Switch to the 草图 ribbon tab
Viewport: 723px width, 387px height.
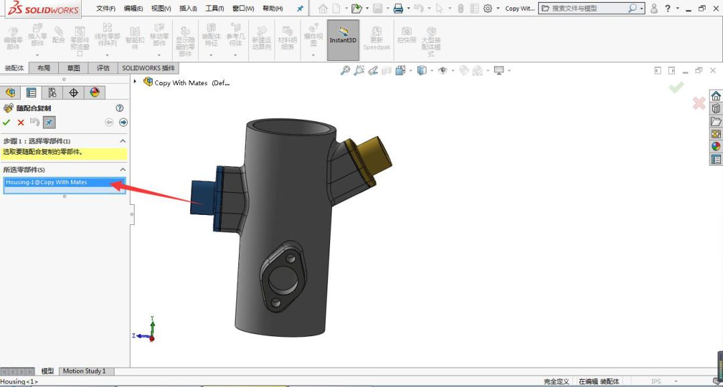click(74, 68)
